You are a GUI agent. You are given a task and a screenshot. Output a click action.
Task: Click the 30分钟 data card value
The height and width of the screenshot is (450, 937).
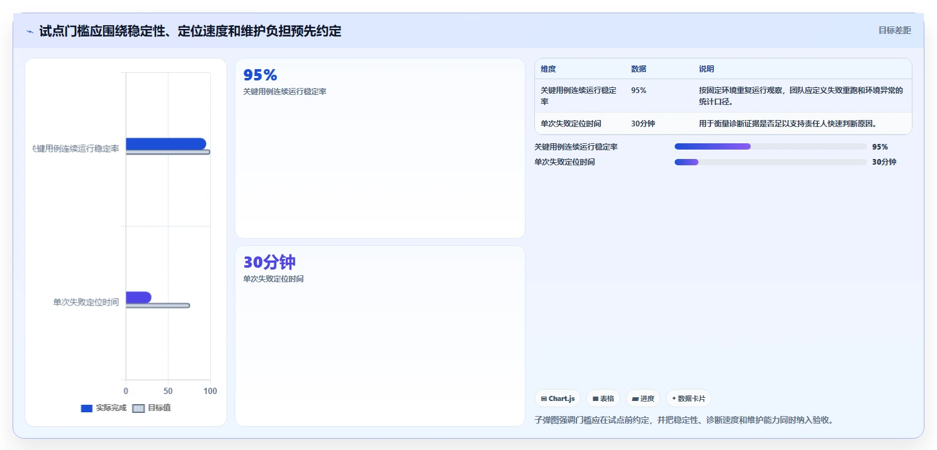[269, 262]
